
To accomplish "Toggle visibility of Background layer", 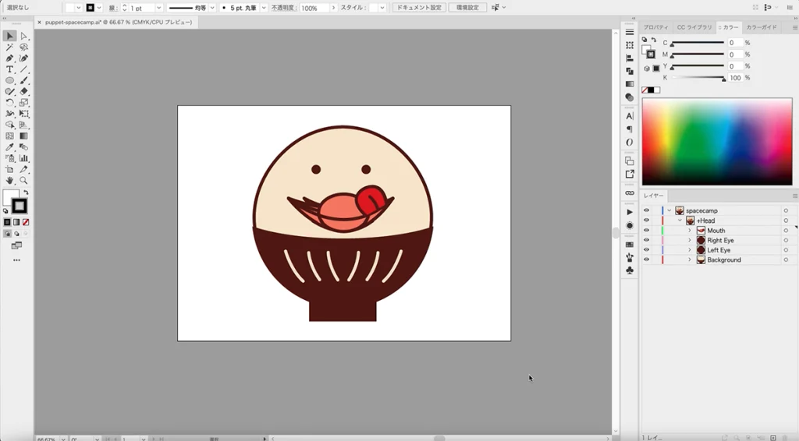I will 646,259.
